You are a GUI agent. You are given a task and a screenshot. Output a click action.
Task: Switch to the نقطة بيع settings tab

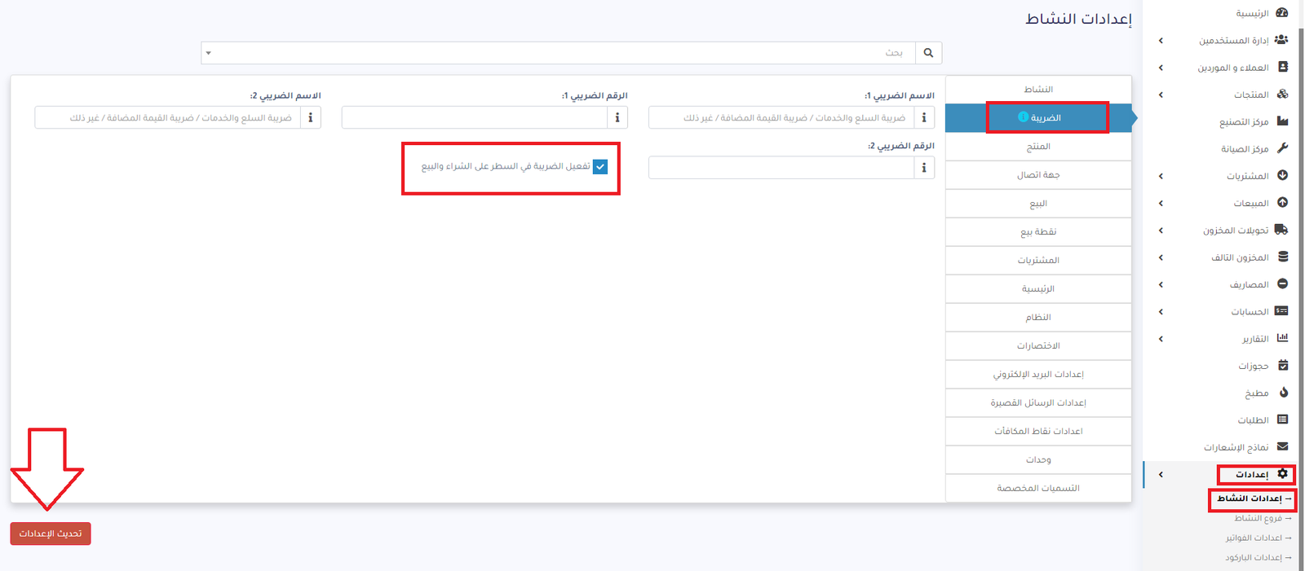[x=1037, y=232]
